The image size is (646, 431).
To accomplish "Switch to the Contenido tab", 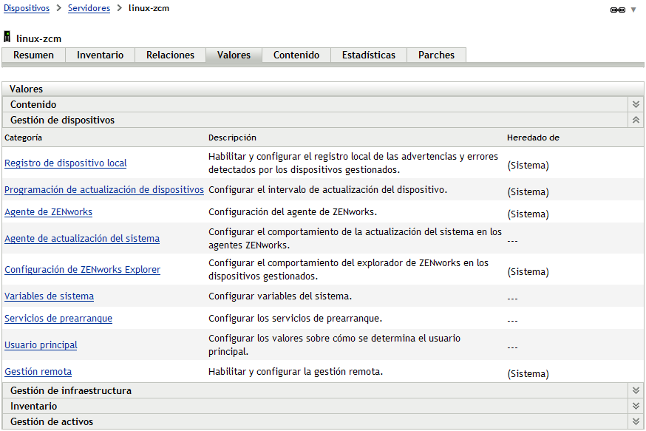I will tap(296, 55).
